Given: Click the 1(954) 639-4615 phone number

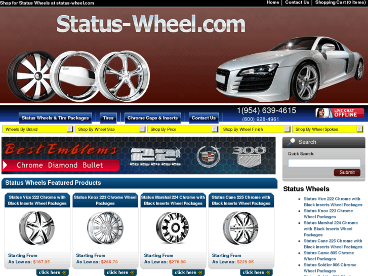Looking at the screenshot, I should tap(266, 110).
